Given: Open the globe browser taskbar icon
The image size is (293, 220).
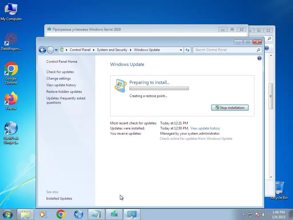Looking at the screenshot, I should (78, 214).
